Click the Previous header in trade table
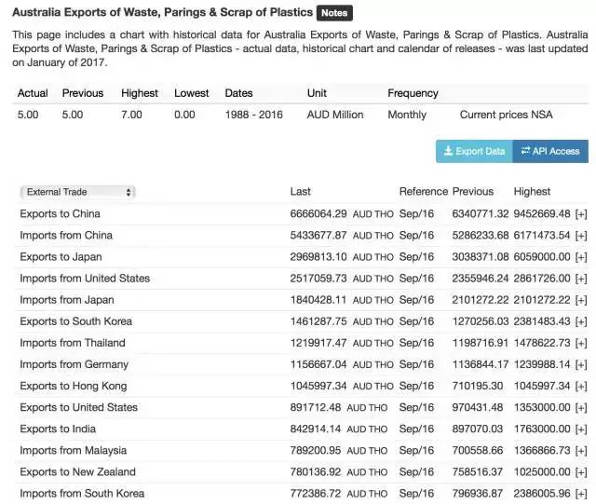The width and height of the screenshot is (596, 504). (473, 191)
